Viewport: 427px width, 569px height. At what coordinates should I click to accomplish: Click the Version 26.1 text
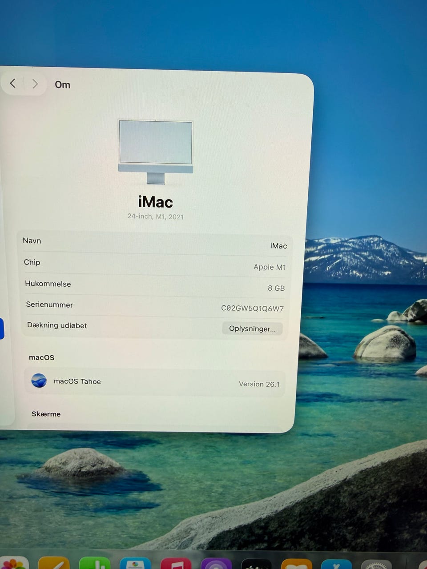pyautogui.click(x=259, y=384)
